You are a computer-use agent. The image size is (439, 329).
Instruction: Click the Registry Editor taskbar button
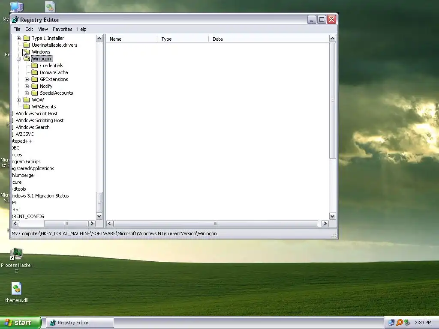(x=80, y=323)
